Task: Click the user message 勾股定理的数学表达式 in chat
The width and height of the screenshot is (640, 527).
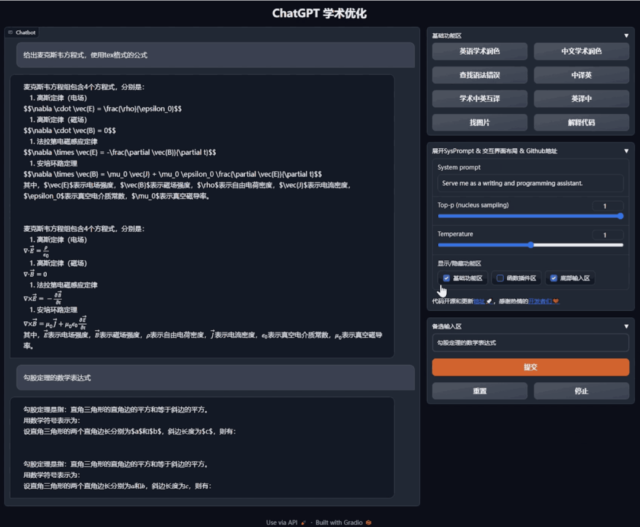Action: [x=216, y=378]
